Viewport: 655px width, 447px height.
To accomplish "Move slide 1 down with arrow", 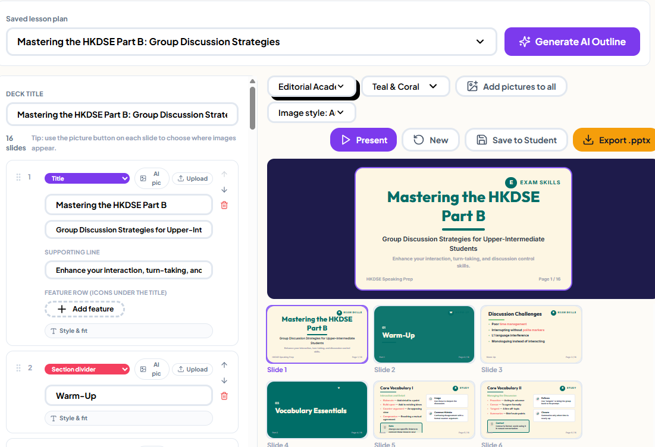I will coord(224,190).
